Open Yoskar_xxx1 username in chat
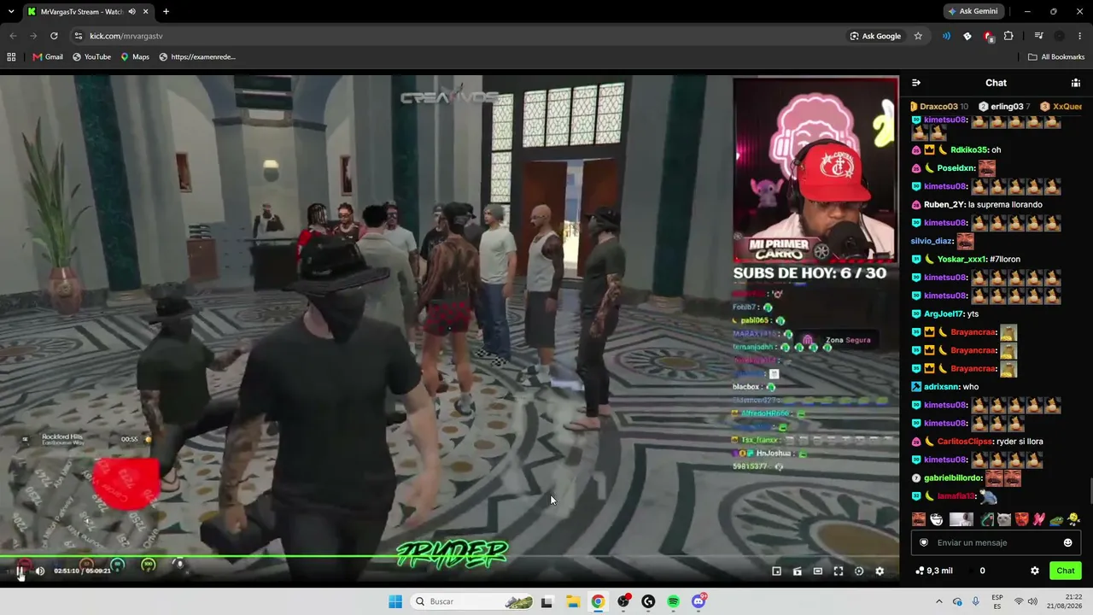The image size is (1093, 615). point(961,260)
